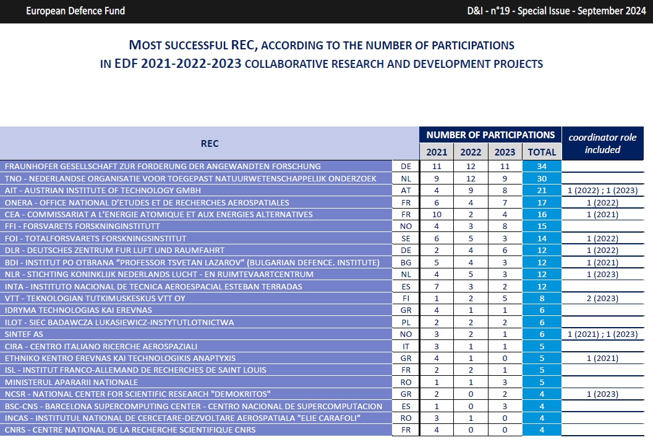Select the TNO Nederlandse Organisatie row name
This screenshot has height=440, width=653.
coord(190,179)
